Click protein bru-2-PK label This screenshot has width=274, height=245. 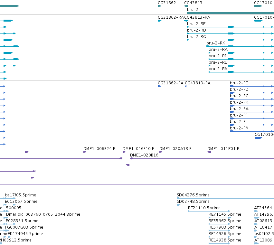[239, 102]
